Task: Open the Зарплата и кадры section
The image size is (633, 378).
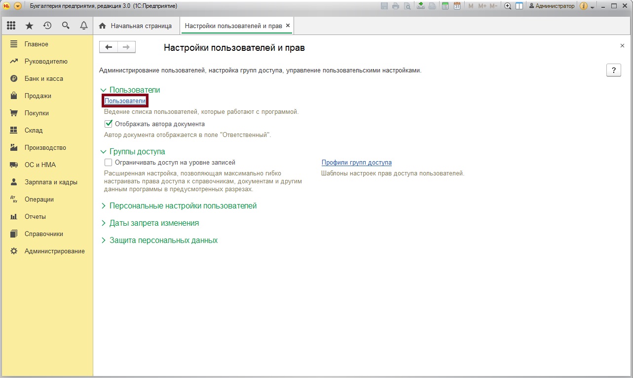Action: click(x=51, y=182)
